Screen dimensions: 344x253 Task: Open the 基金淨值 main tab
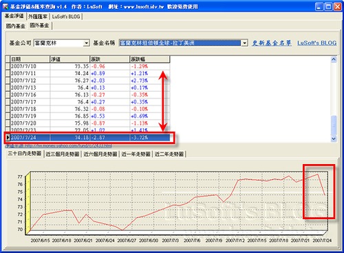tap(14, 16)
